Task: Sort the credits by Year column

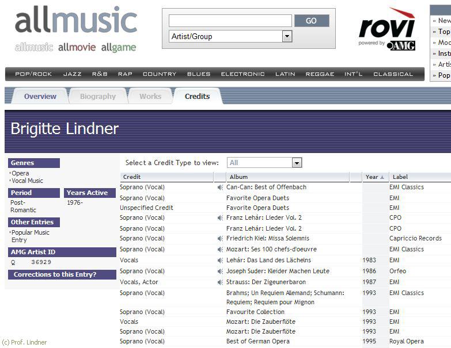Action: [375, 177]
